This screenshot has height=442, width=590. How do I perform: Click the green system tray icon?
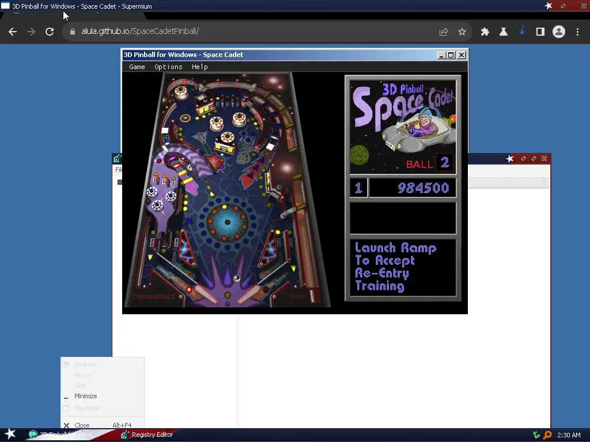pos(536,435)
